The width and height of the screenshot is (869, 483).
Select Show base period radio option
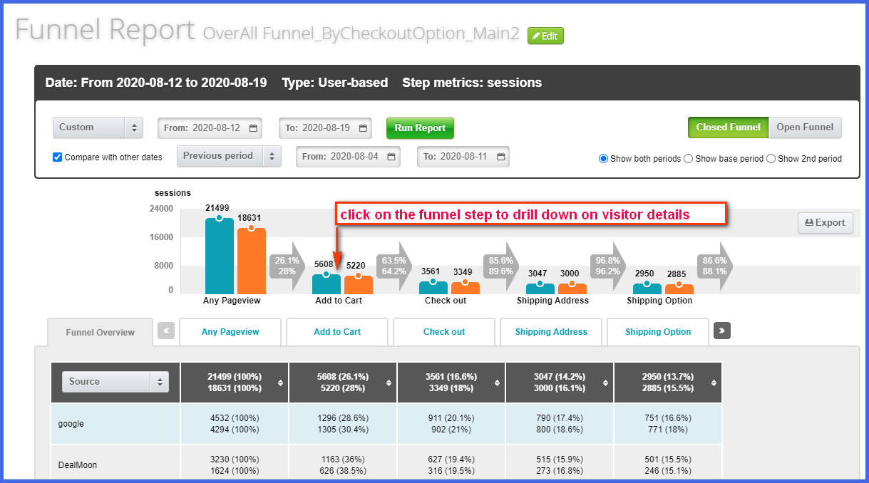pyautogui.click(x=688, y=159)
